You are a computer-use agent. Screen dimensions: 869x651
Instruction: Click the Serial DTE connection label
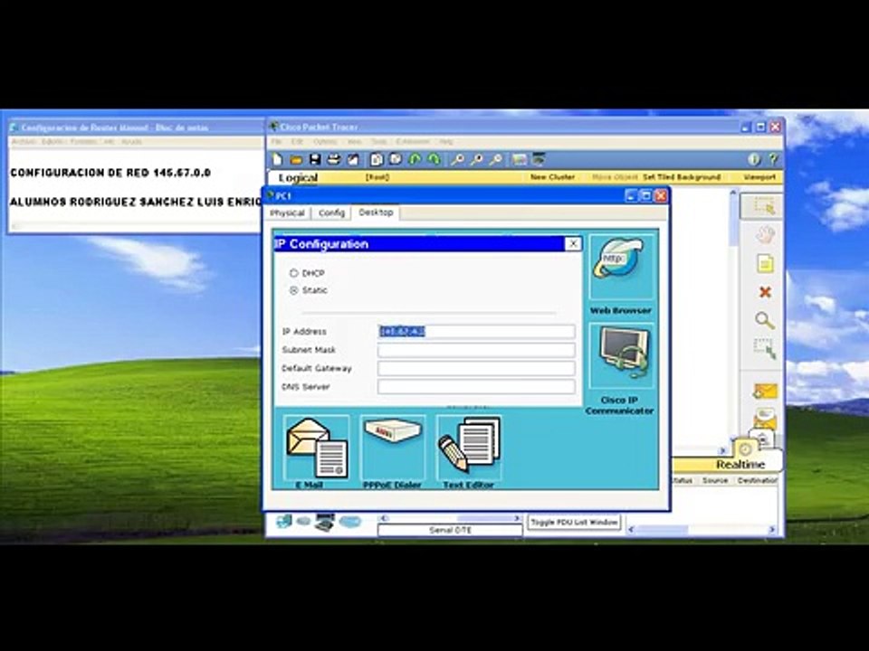(450, 531)
